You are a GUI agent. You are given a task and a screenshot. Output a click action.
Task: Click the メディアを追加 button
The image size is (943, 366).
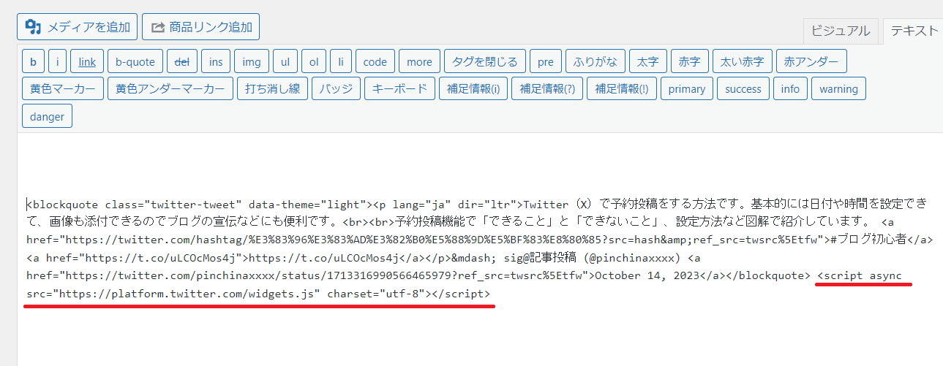coord(77,27)
